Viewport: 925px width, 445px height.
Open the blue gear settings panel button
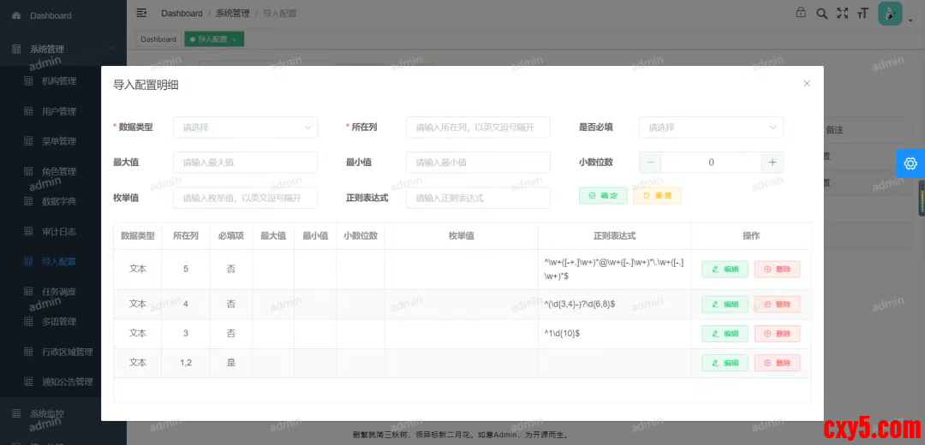[x=910, y=163]
